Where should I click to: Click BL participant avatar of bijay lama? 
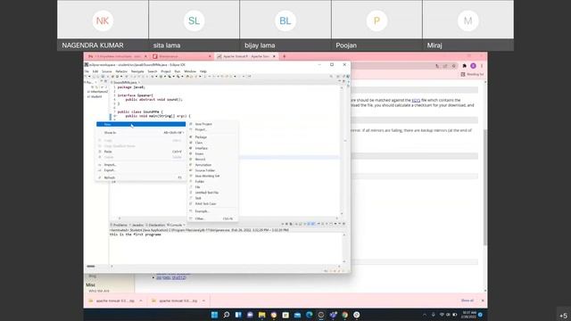click(x=285, y=21)
